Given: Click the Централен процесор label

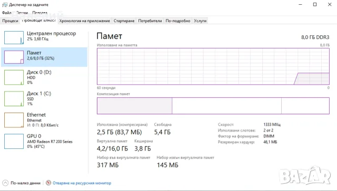Looking at the screenshot, I should pyautogui.click(x=52, y=34).
